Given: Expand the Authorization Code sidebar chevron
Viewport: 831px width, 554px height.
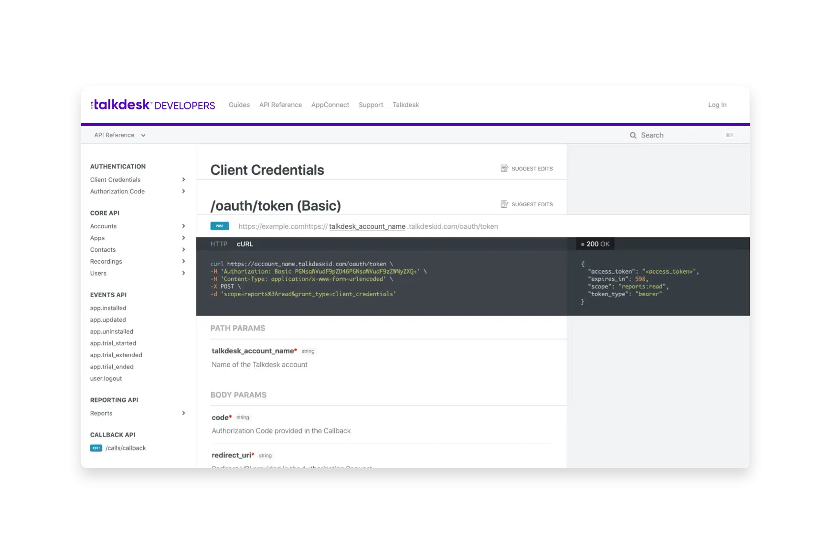Looking at the screenshot, I should pos(183,192).
